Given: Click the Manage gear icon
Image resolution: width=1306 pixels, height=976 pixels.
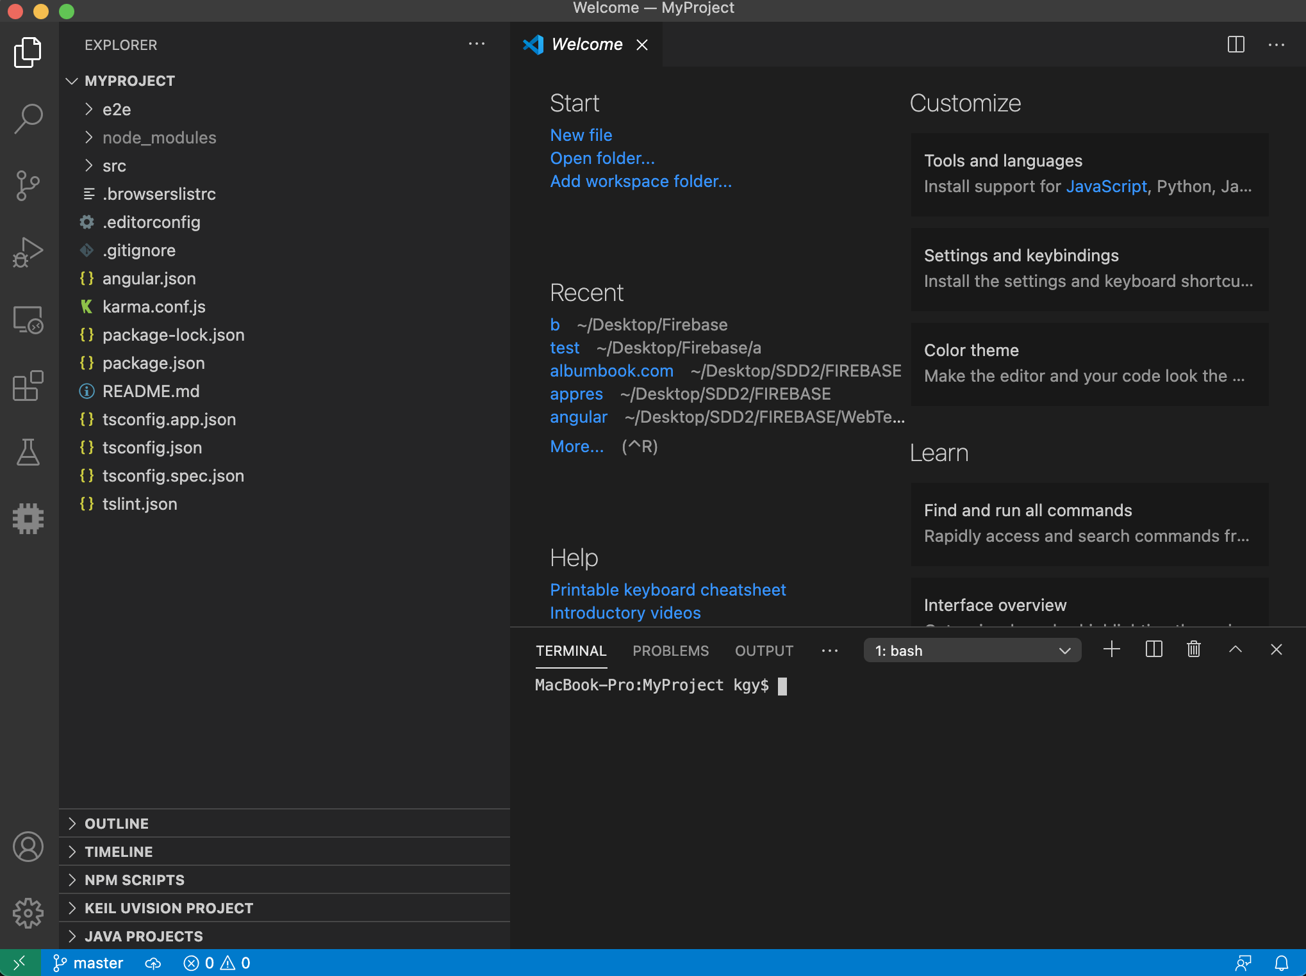Looking at the screenshot, I should 28,913.
